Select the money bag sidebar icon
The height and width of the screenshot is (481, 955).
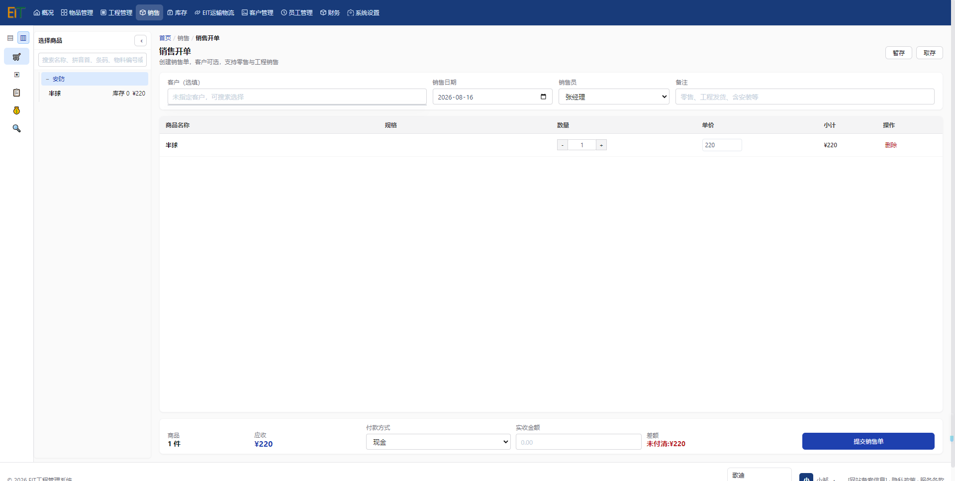pyautogui.click(x=16, y=110)
